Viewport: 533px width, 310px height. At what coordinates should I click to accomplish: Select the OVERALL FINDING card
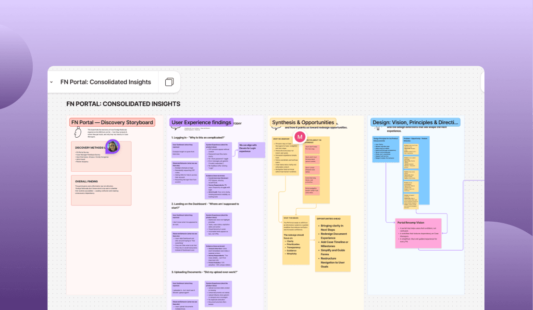click(101, 190)
